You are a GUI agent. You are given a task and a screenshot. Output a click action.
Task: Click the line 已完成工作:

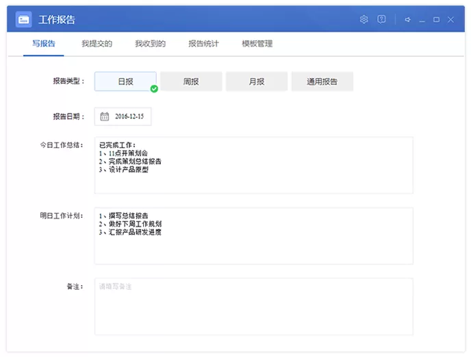coord(118,145)
